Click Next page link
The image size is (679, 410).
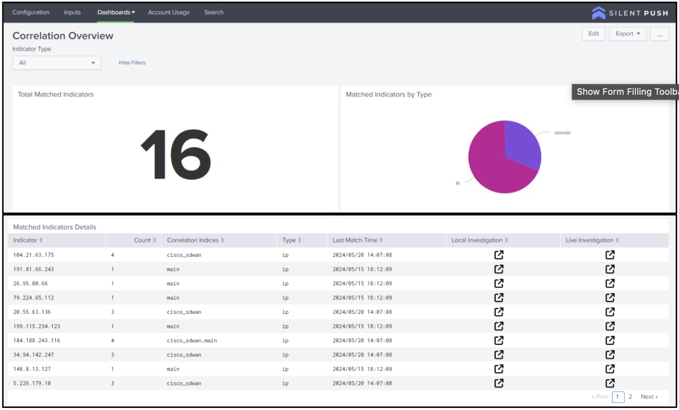pyautogui.click(x=649, y=397)
